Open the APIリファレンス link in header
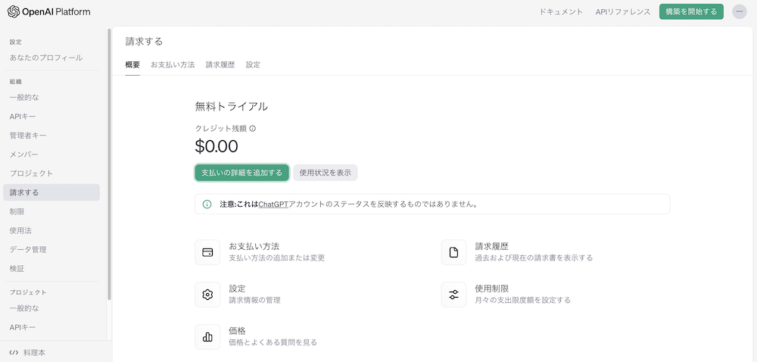The image size is (757, 362). (622, 11)
